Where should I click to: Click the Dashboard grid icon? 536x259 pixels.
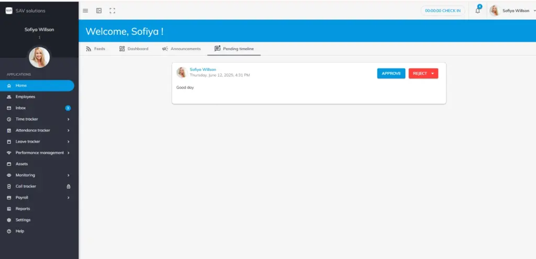(122, 49)
